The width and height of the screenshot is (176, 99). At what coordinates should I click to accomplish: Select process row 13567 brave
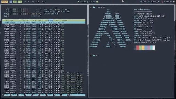pyautogui.click(x=44, y=82)
